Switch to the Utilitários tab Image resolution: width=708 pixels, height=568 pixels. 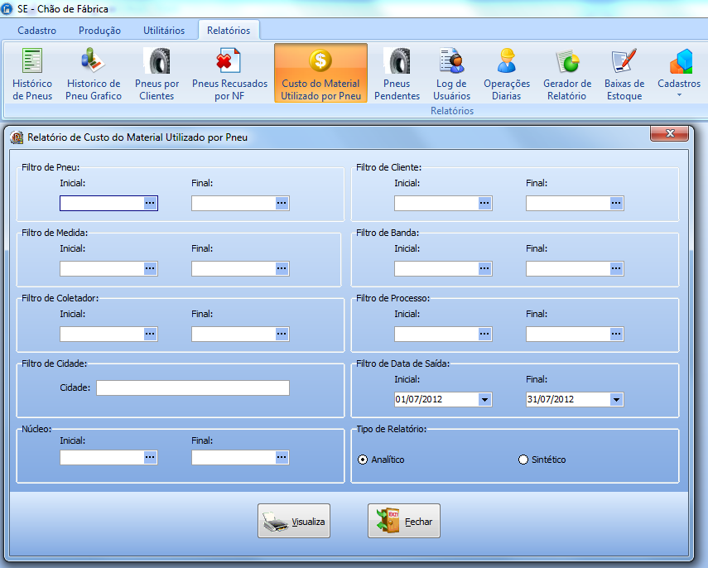pyautogui.click(x=164, y=31)
